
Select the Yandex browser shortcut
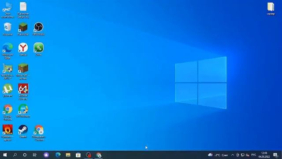[x=23, y=49]
